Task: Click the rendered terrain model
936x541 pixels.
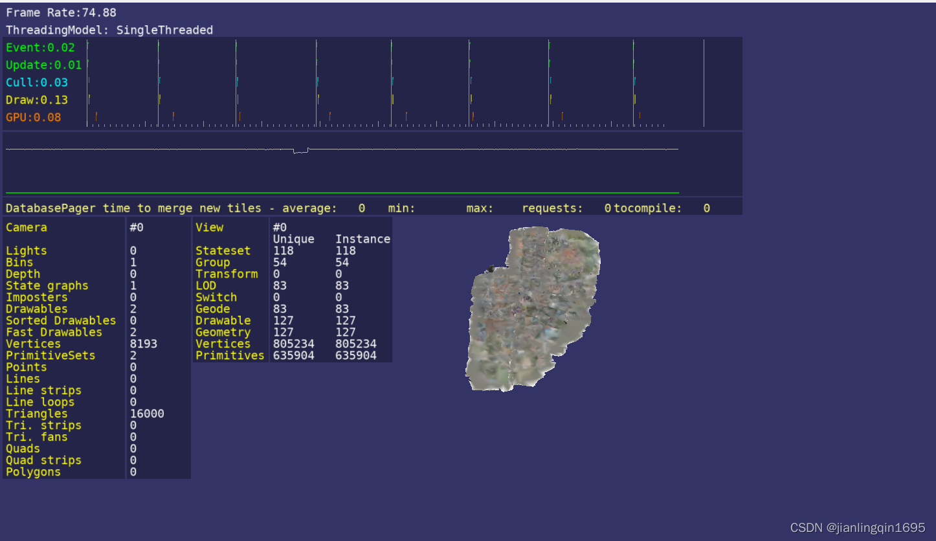Action: click(x=533, y=309)
